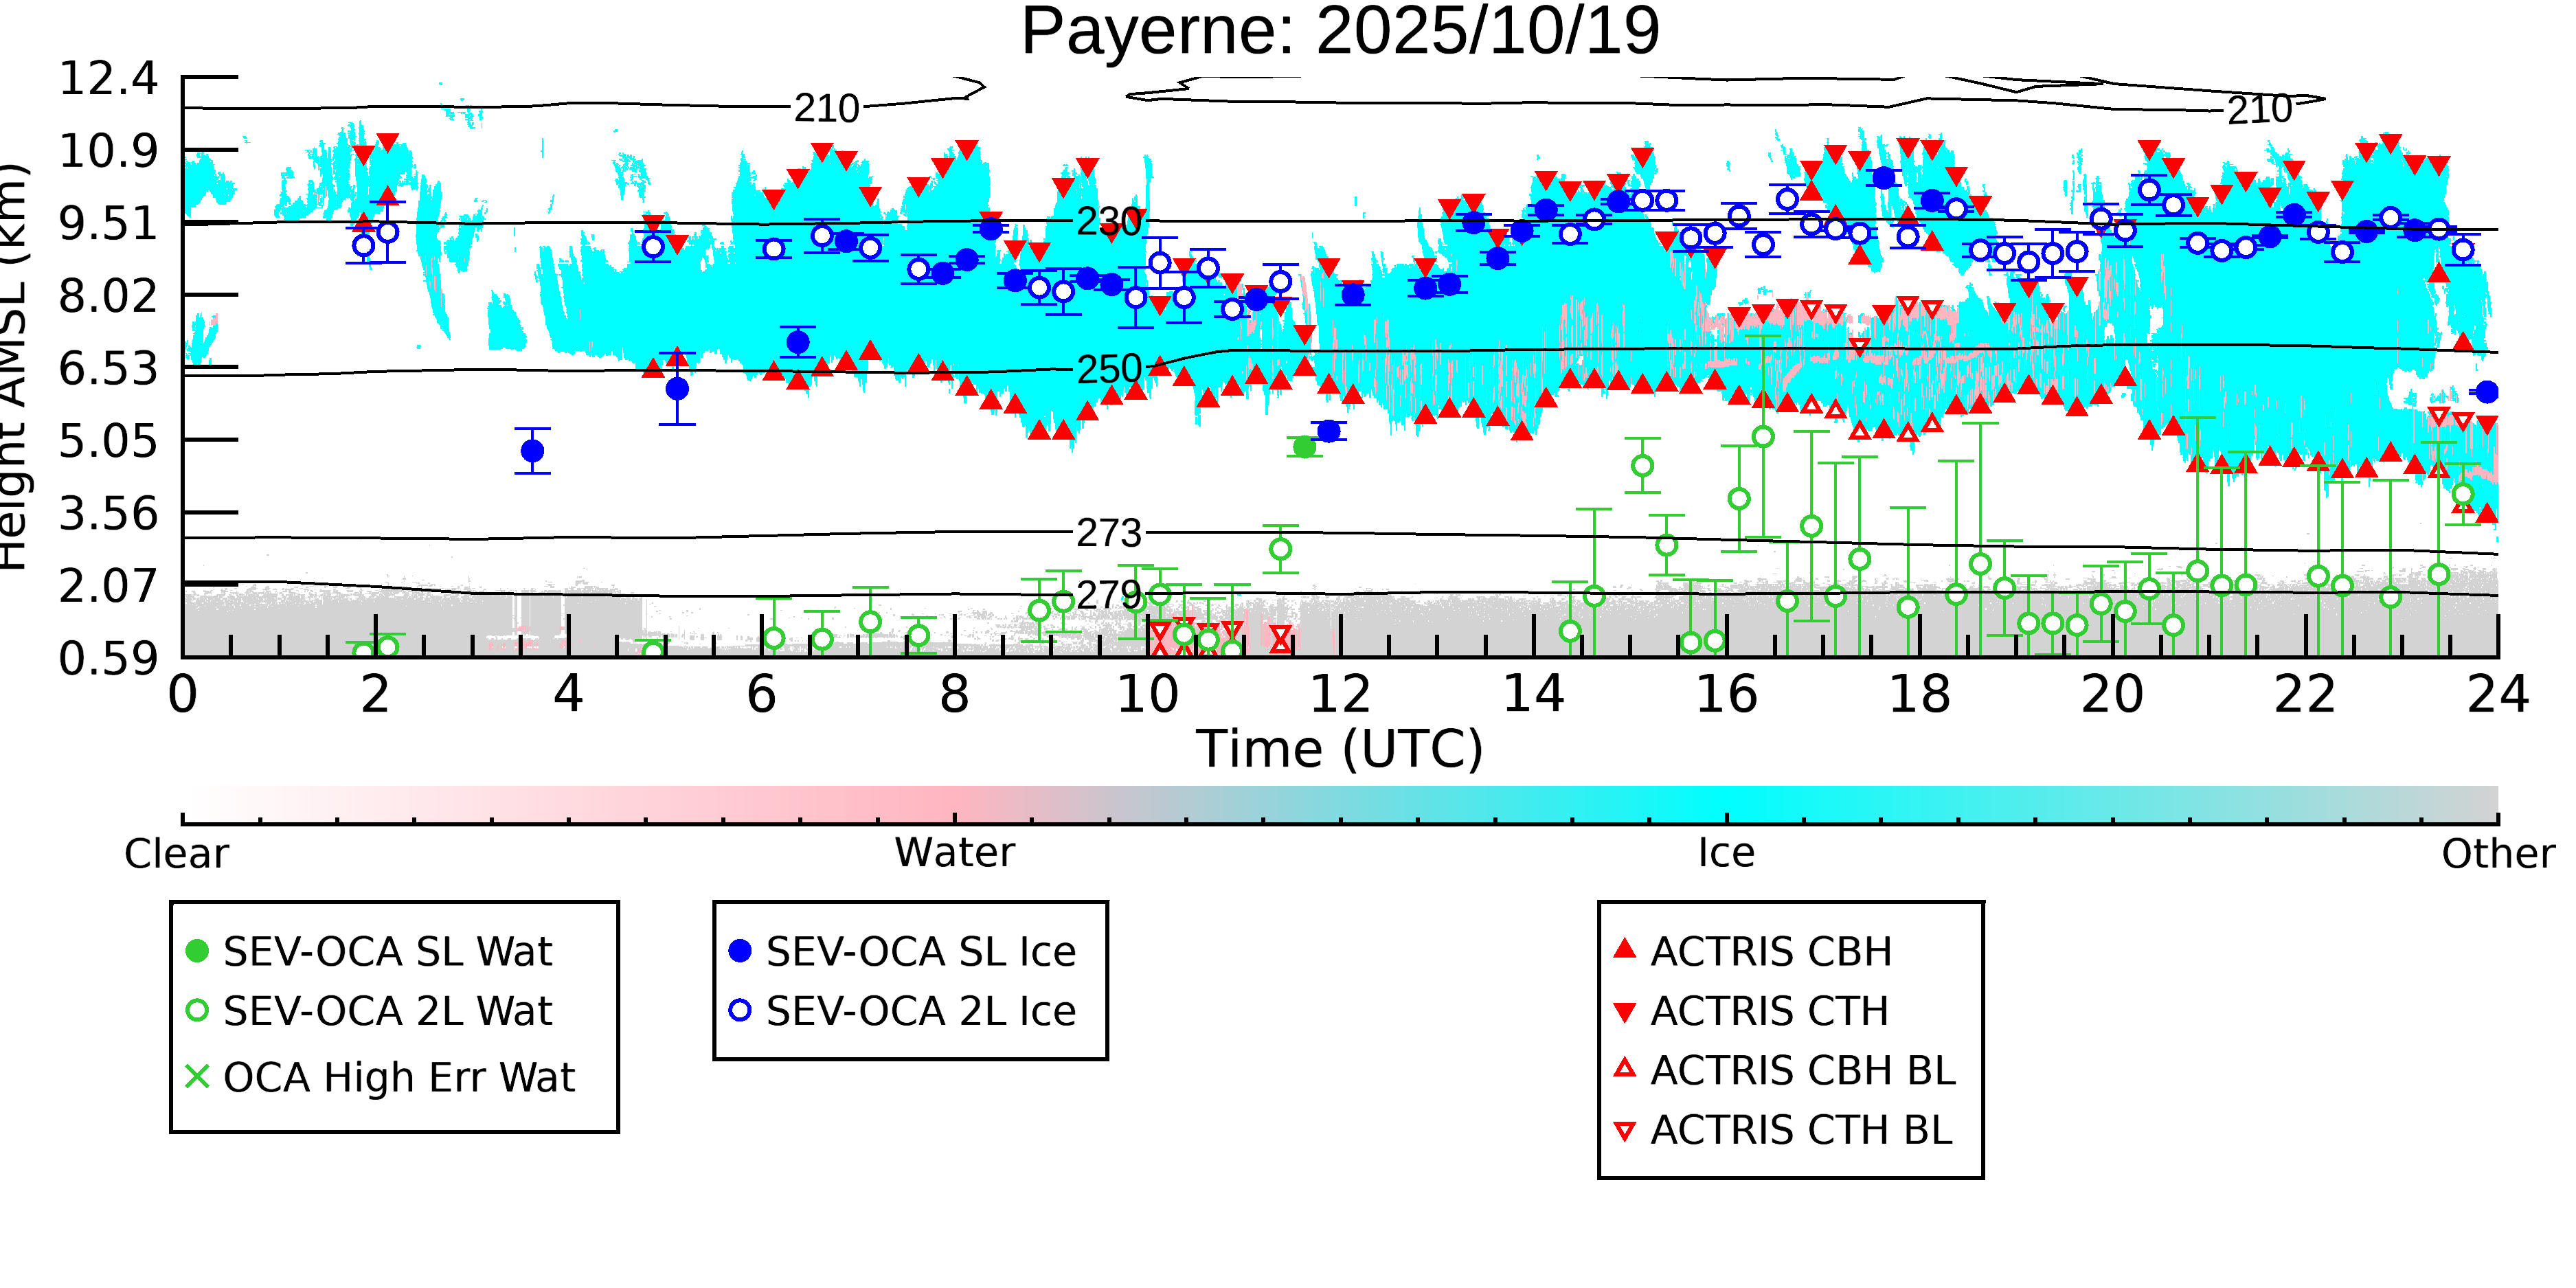The height and width of the screenshot is (1288, 2576).
Task: Click the Clear label at colorbar start
Action: point(176,854)
